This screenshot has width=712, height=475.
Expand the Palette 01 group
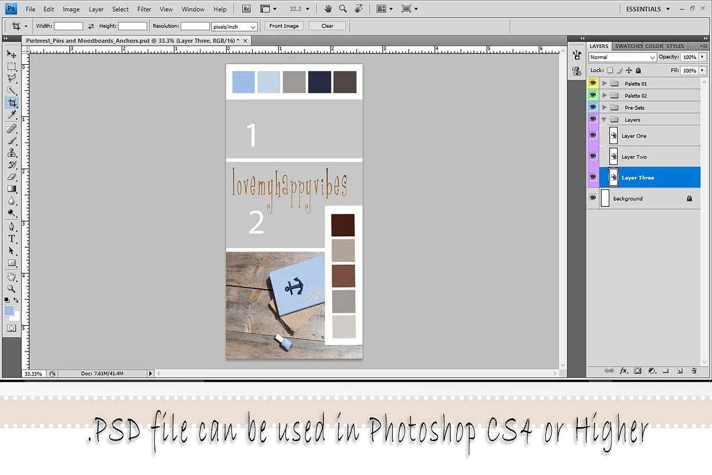pyautogui.click(x=605, y=83)
